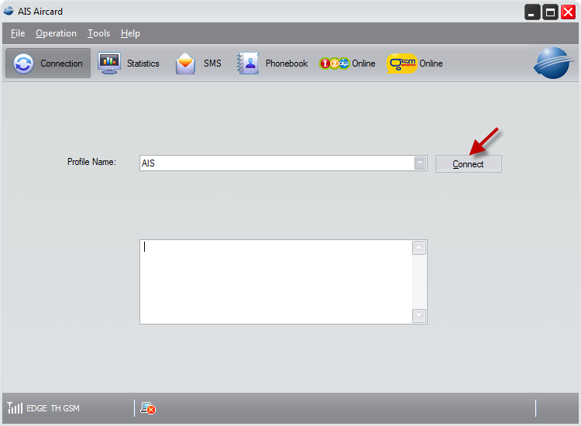Open the Help menu

coord(130,33)
